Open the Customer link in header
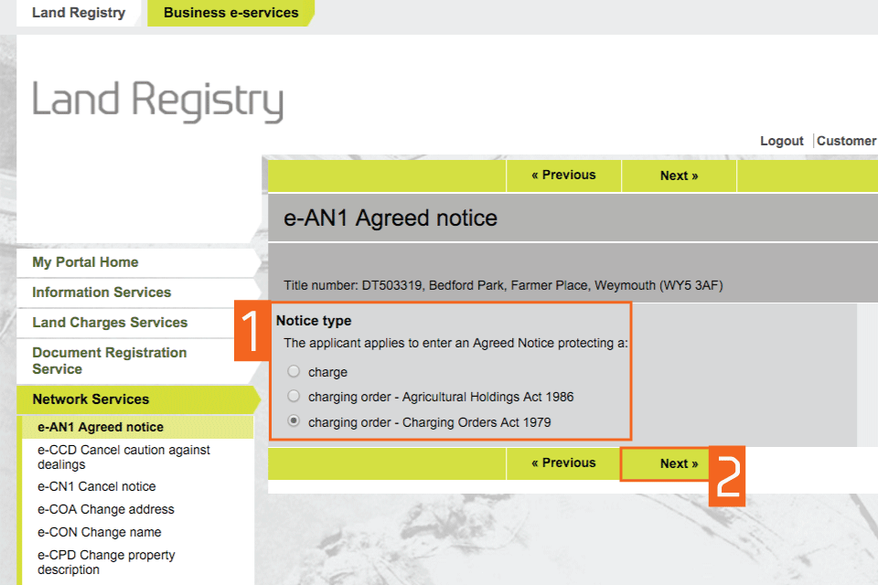Viewport: 878px width, 585px height. [846, 141]
